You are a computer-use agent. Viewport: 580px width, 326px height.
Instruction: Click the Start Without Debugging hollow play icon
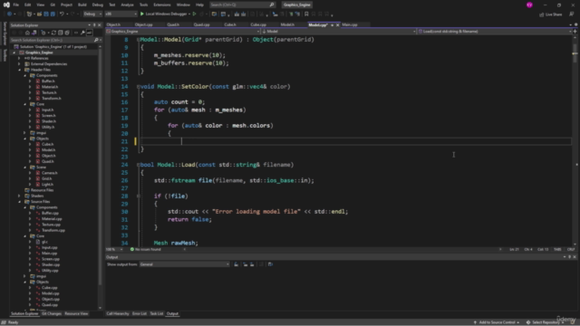pyautogui.click(x=194, y=14)
